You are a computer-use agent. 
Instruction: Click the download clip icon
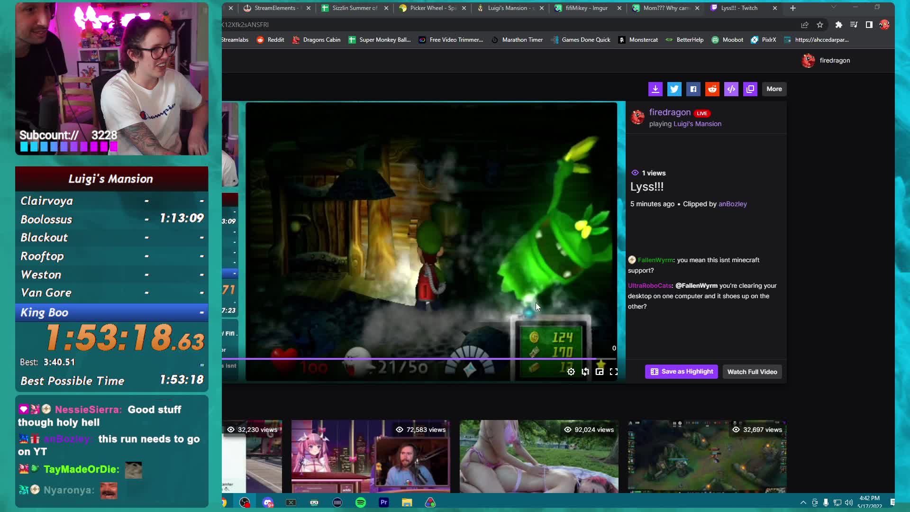point(655,89)
